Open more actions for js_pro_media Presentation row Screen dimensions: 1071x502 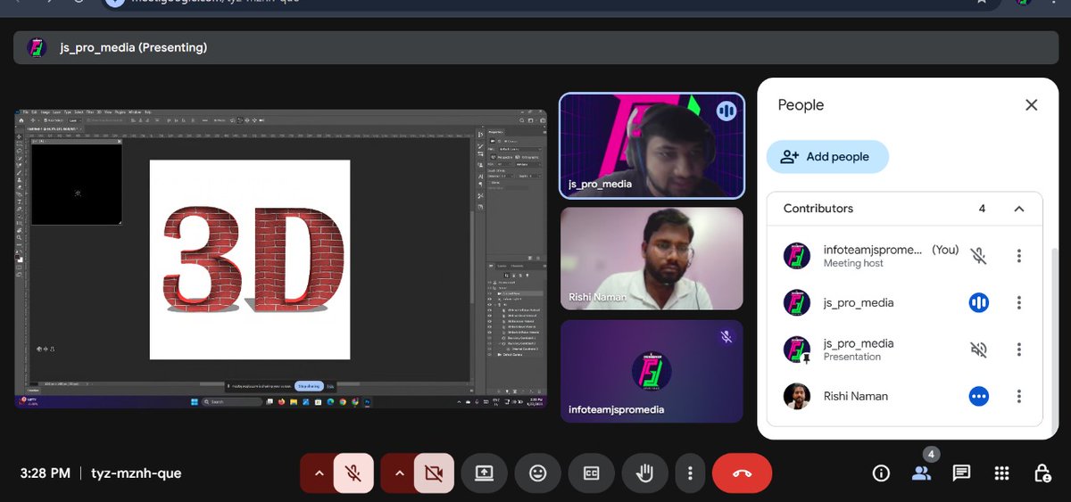1018,350
